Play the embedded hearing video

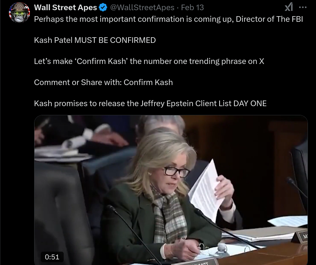(x=171, y=190)
